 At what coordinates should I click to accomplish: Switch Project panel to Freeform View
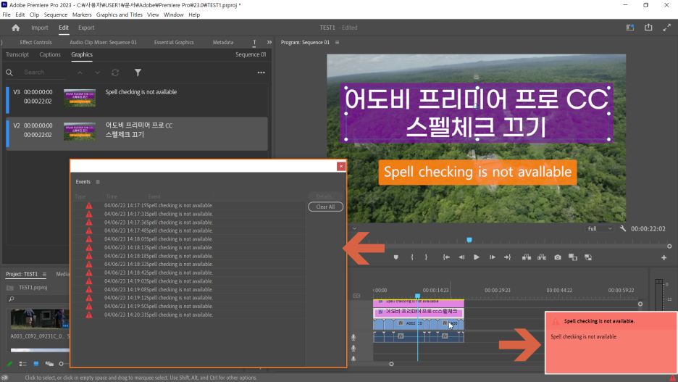pyautogui.click(x=49, y=364)
